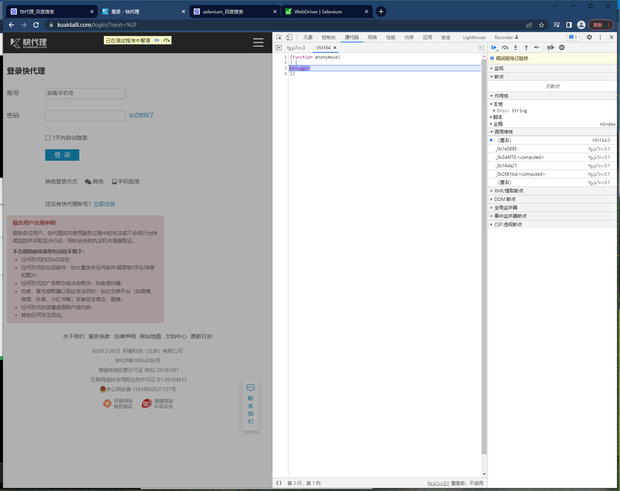Bookmark this page with star icon
This screenshot has width=620, height=491.
click(541, 25)
